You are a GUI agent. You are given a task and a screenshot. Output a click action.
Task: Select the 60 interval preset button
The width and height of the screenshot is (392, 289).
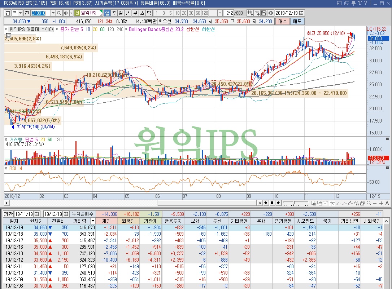point(198,13)
